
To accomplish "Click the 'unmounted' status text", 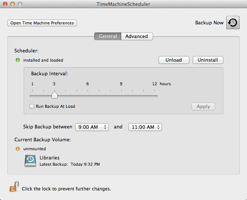I will point(34,149).
